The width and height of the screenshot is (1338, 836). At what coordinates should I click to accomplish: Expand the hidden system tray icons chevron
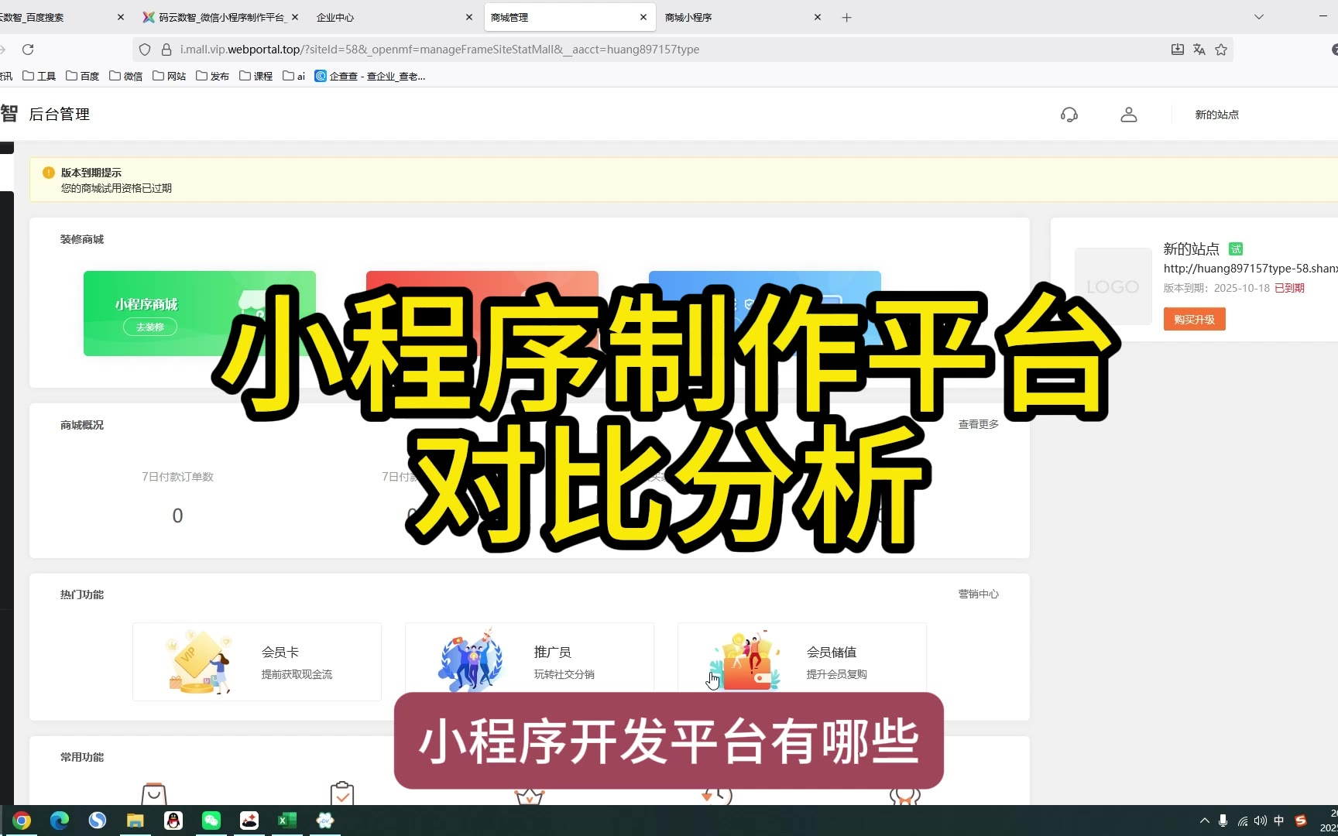pos(1204,821)
